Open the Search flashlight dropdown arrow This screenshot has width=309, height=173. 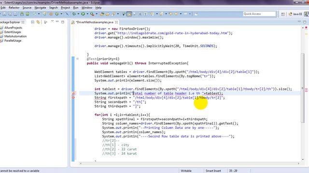coord(118,14)
